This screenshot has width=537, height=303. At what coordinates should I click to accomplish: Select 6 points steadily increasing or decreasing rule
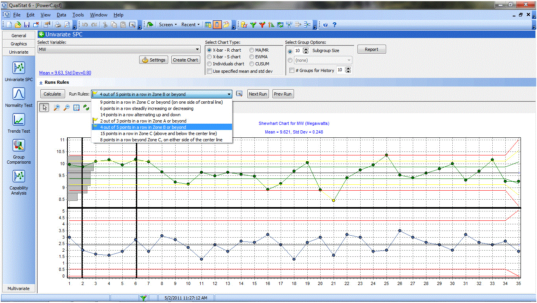click(161, 108)
